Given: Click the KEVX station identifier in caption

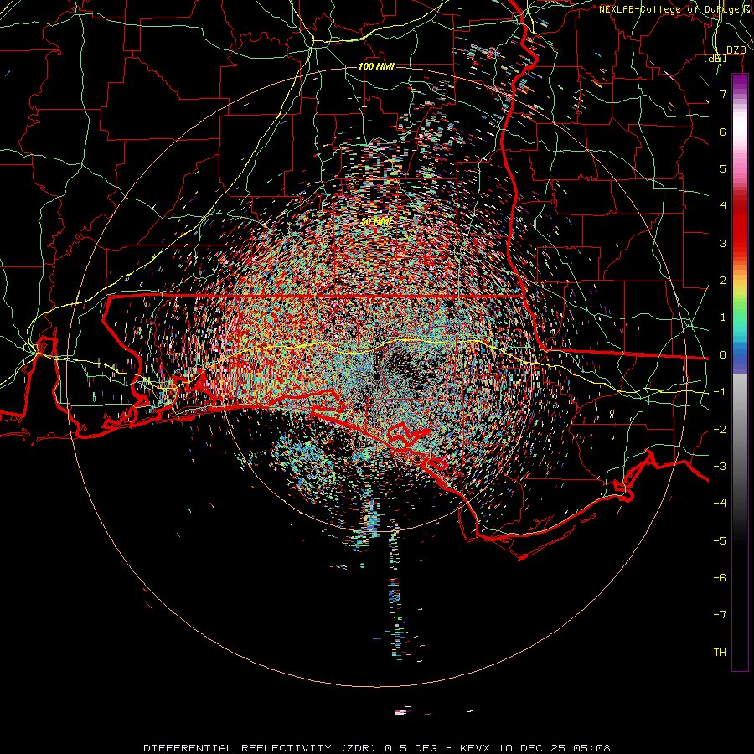Looking at the screenshot, I should 476,748.
